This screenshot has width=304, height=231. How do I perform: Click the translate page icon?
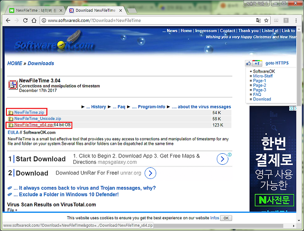pos(258,20)
